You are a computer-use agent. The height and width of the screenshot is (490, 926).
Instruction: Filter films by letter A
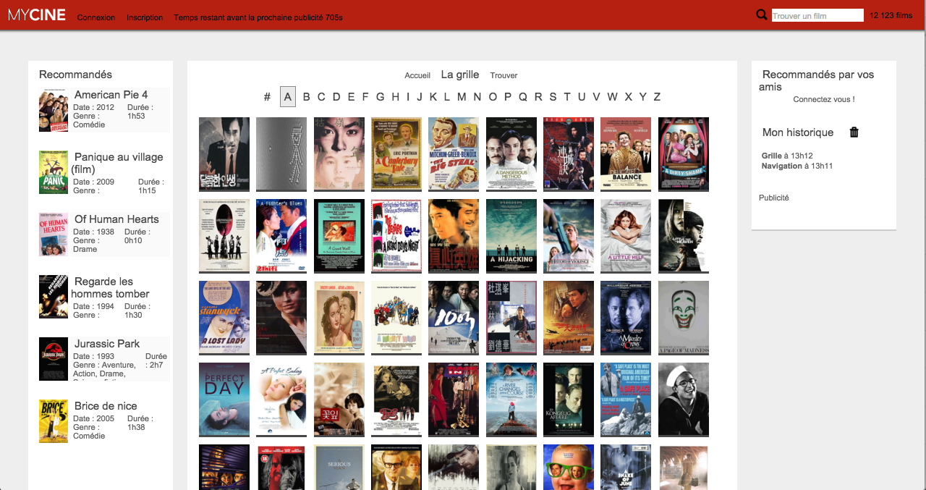[x=288, y=97]
